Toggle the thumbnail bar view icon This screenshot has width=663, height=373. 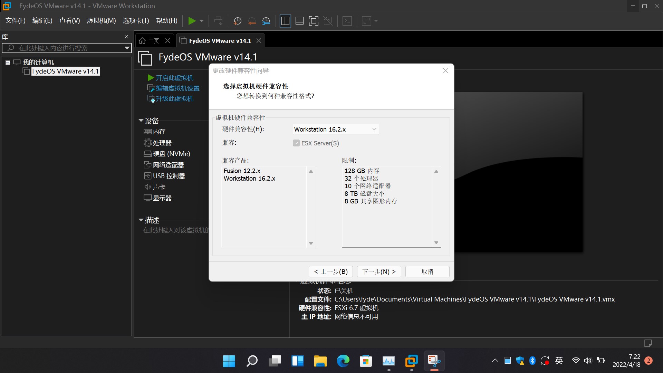tap(299, 21)
